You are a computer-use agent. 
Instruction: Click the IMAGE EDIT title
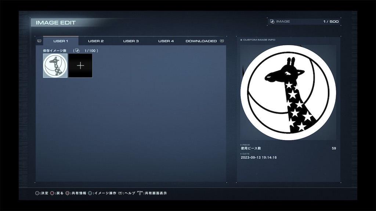coord(56,22)
